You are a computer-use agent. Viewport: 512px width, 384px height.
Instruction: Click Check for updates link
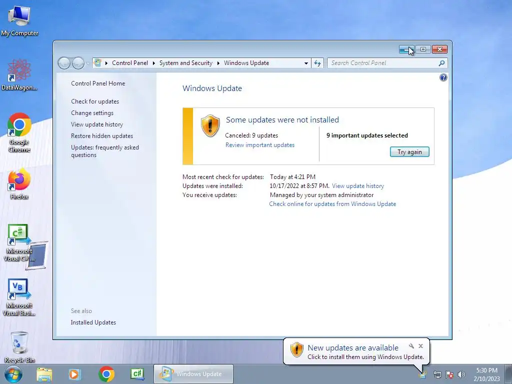(95, 101)
